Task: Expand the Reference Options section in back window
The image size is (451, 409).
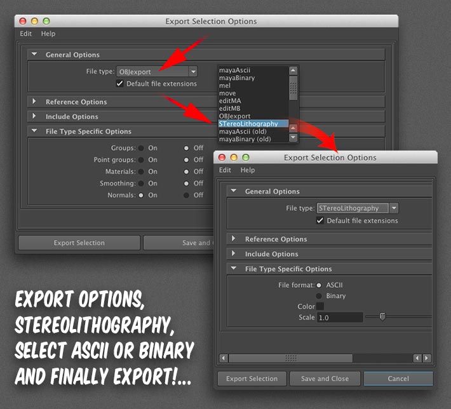Action: [34, 102]
